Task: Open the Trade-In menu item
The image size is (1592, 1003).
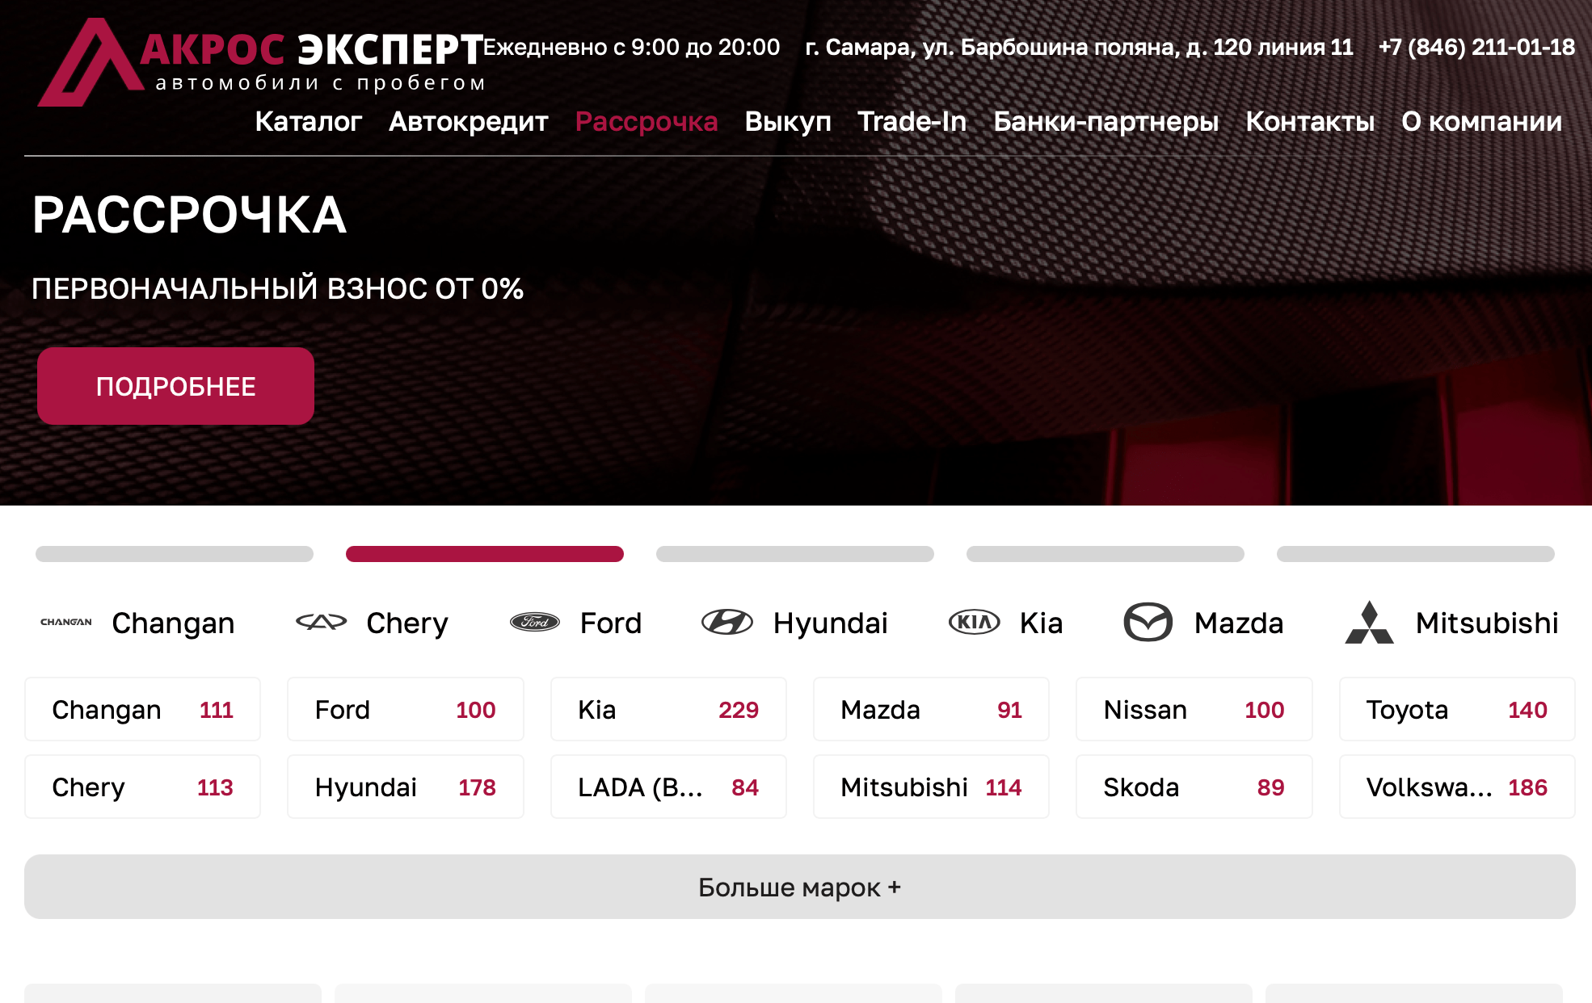Action: [x=912, y=121]
